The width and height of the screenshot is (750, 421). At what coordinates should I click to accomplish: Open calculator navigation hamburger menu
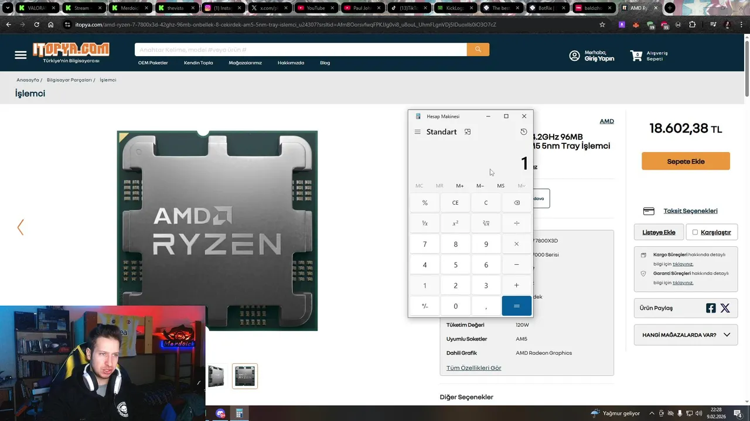(x=418, y=132)
